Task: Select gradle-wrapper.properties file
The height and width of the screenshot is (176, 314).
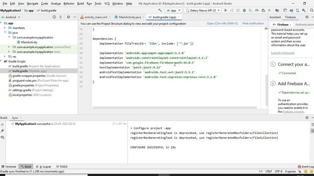Action: click(x=37, y=76)
